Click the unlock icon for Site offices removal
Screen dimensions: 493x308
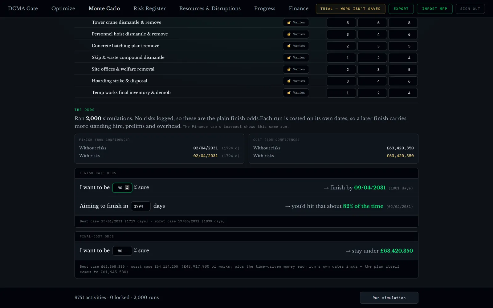(289, 69)
